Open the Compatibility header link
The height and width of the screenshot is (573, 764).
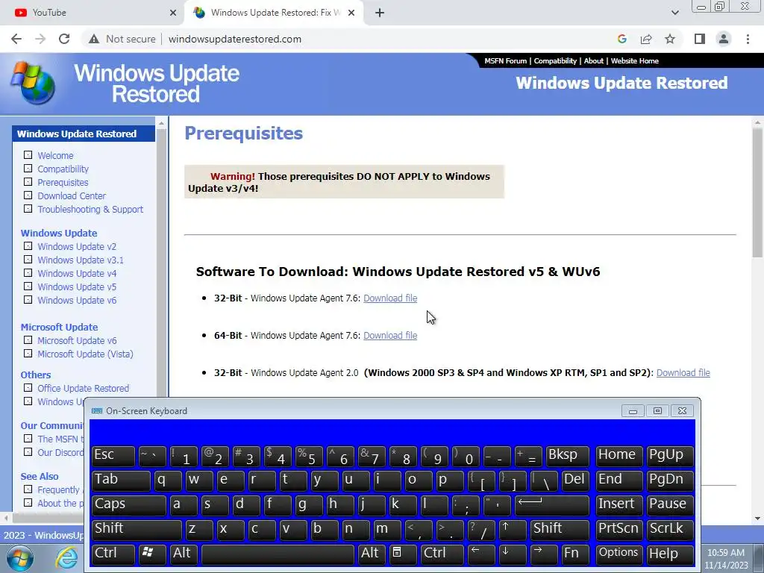(555, 61)
